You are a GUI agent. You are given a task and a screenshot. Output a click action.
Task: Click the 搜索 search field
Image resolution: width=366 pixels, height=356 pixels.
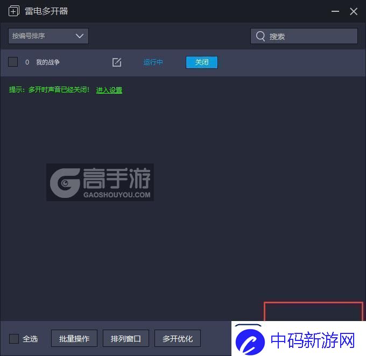point(304,36)
